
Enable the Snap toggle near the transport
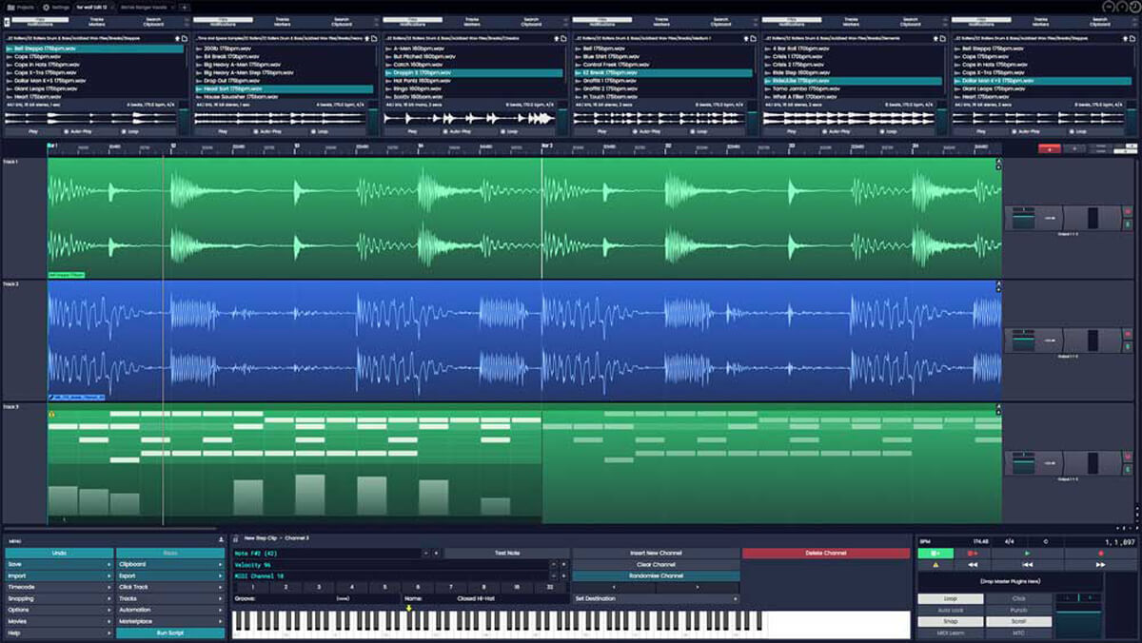point(951,621)
